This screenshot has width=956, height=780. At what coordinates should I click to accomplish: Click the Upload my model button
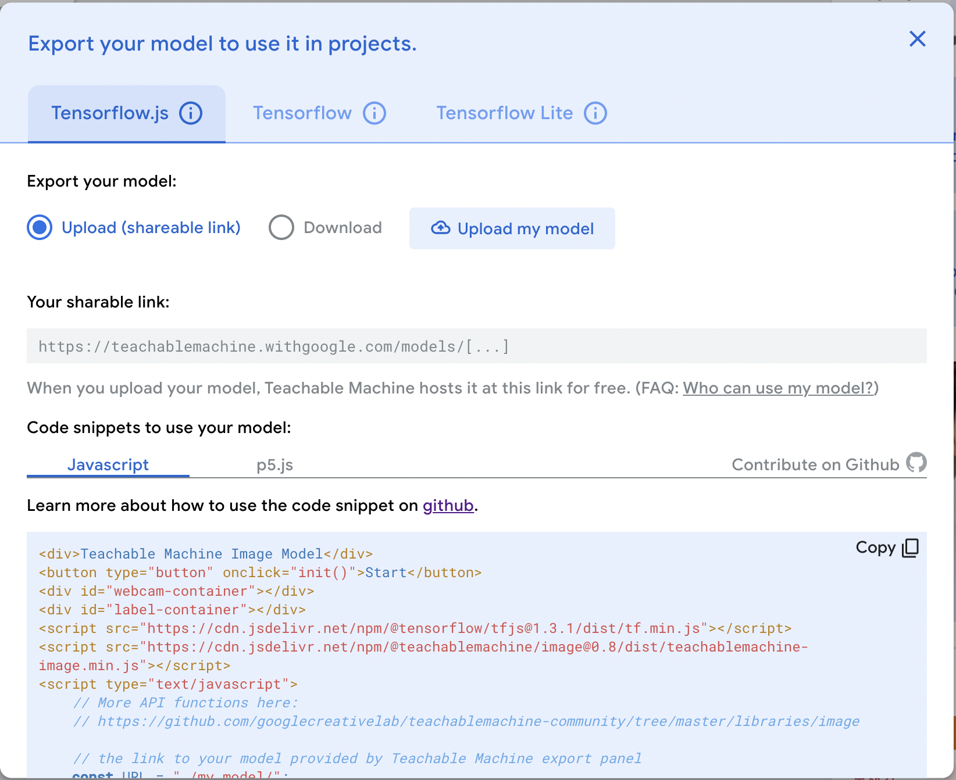coord(512,228)
